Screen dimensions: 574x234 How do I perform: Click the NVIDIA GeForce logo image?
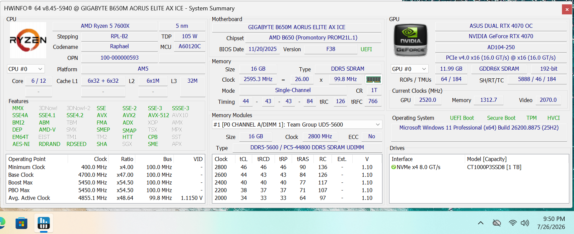click(x=411, y=40)
